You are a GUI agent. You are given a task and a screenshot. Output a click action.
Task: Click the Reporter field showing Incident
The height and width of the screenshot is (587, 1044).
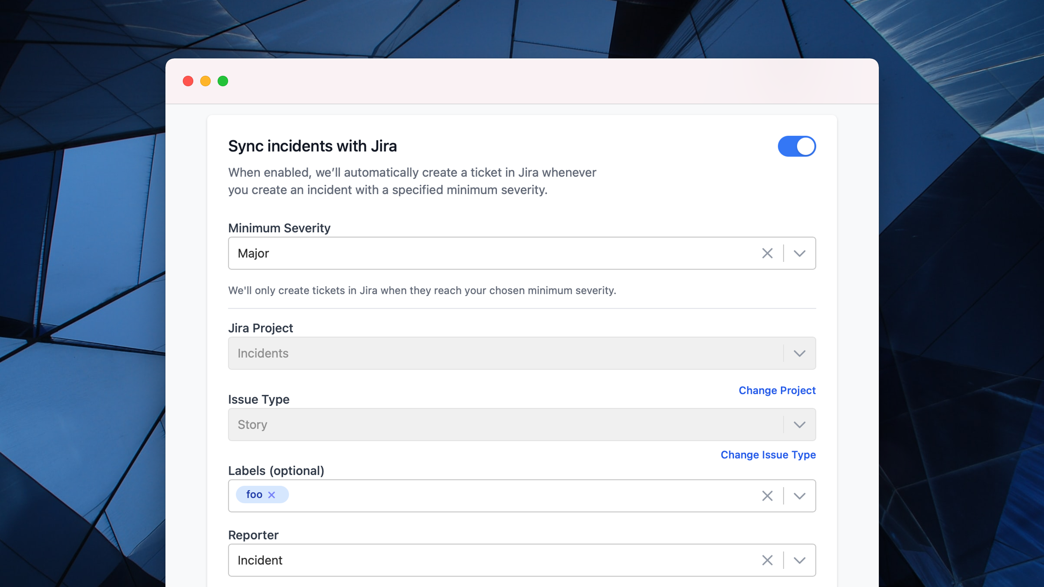(x=522, y=560)
